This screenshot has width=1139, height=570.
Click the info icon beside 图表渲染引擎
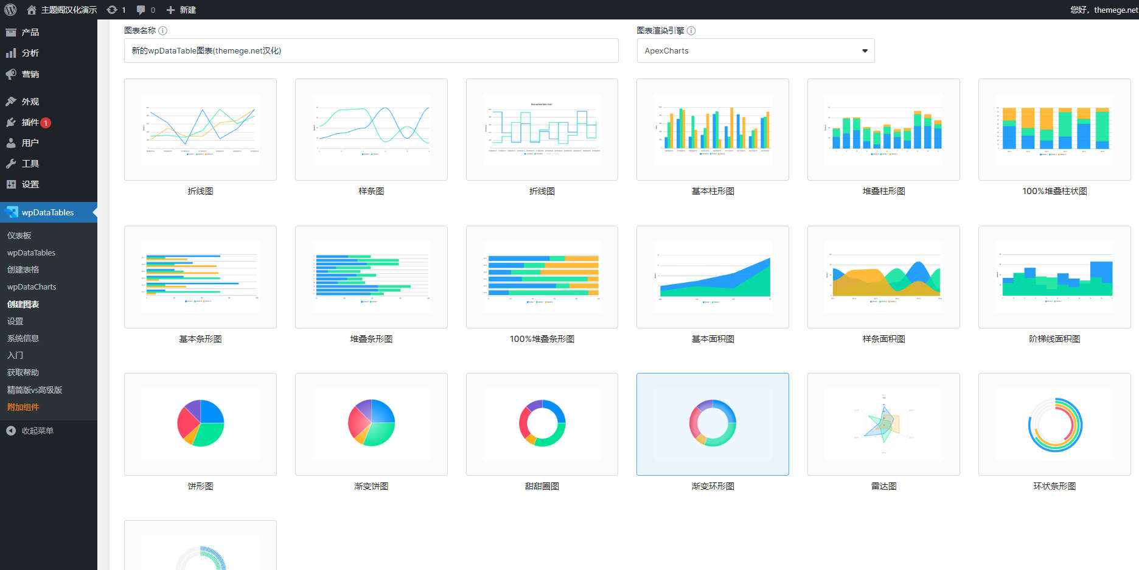click(x=691, y=30)
